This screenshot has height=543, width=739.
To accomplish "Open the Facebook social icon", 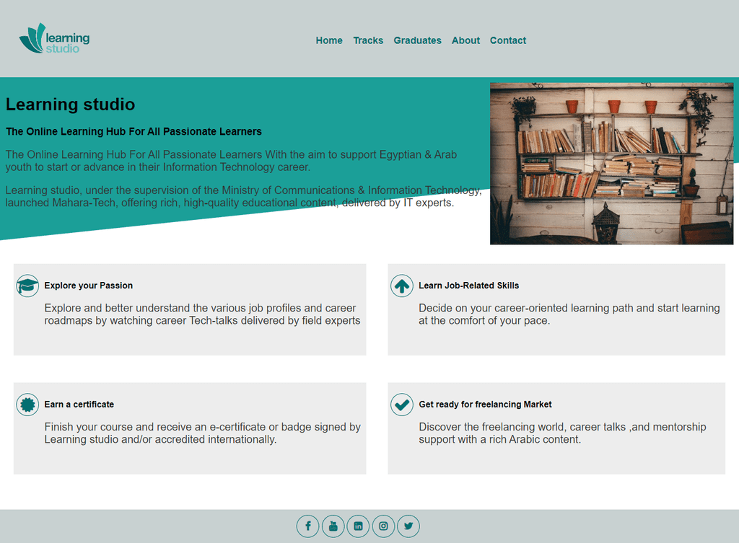I will pos(307,526).
